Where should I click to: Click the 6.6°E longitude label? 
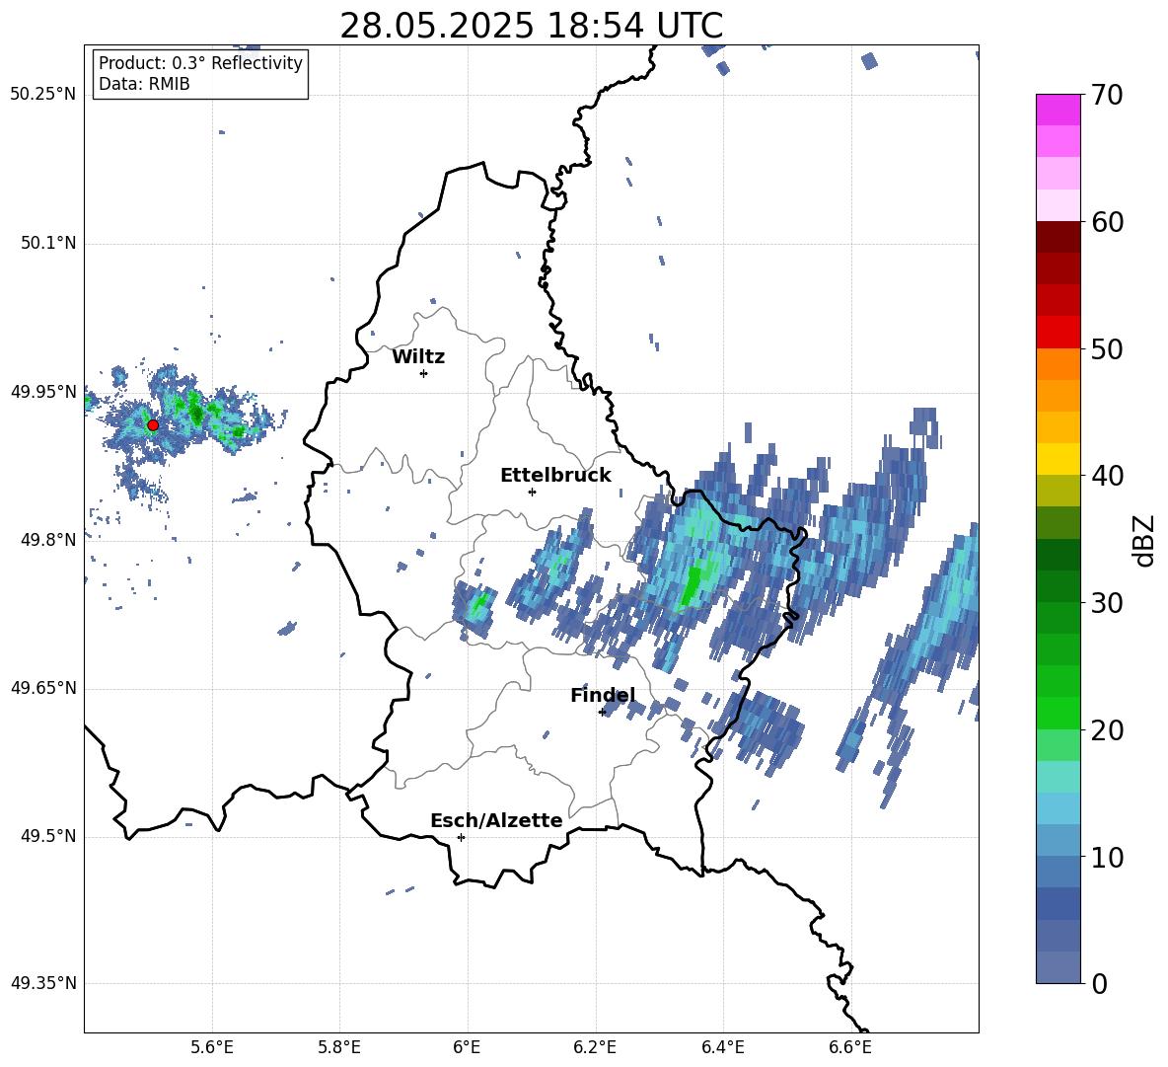coord(850,1047)
